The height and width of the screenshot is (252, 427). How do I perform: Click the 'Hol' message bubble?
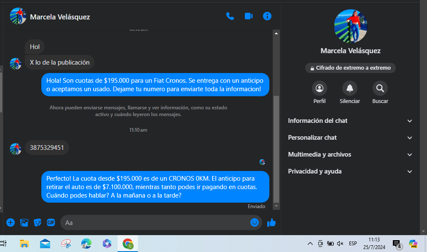35,47
